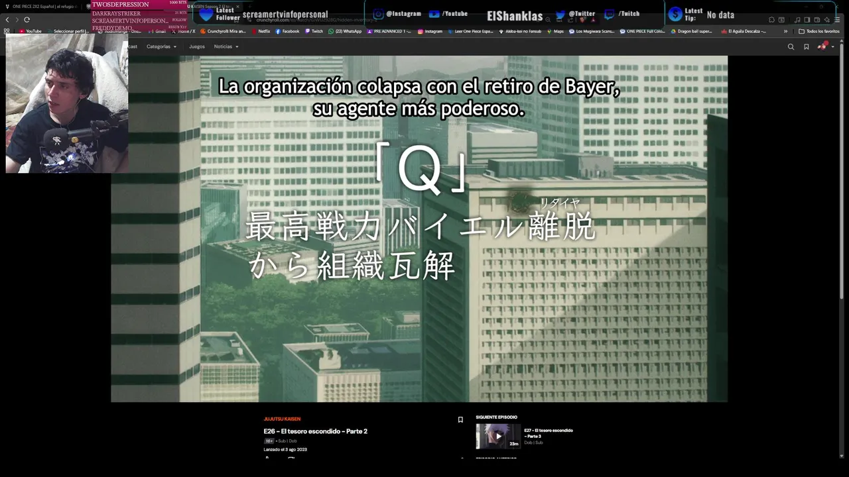
Task: Expand the hidden bookmarks overflow chevron
Action: coord(786,31)
